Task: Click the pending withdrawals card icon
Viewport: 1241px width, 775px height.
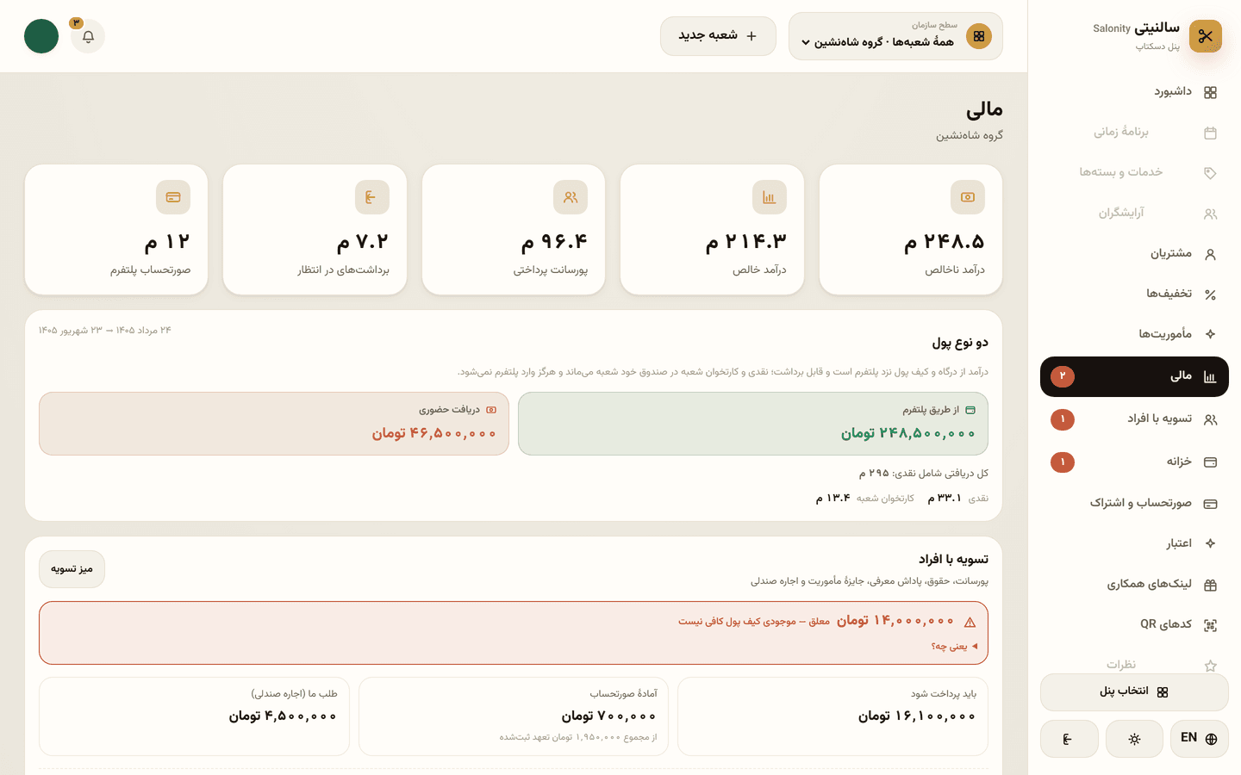Action: pyautogui.click(x=371, y=197)
